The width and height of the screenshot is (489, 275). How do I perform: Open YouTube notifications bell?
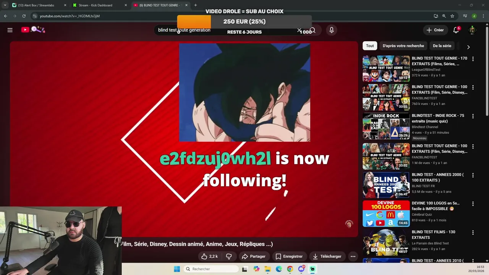[456, 30]
